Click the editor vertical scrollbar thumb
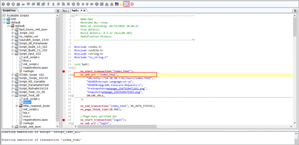 pyautogui.click(x=295, y=26)
